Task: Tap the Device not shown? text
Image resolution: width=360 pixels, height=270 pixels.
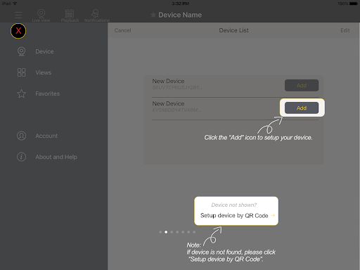Action: pos(234,205)
